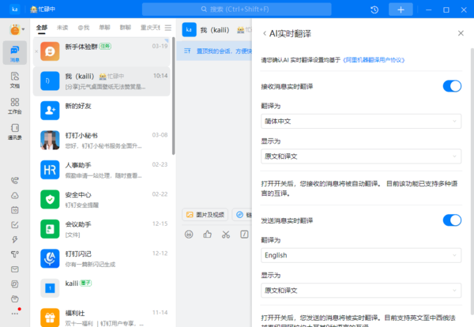Click the scissors screenshot icon in chat toolbar
This screenshot has width=474, height=327.
coord(225,234)
